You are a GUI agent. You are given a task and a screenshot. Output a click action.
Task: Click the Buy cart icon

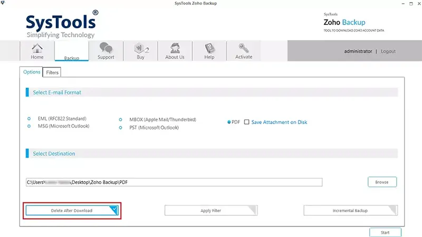pos(140,51)
